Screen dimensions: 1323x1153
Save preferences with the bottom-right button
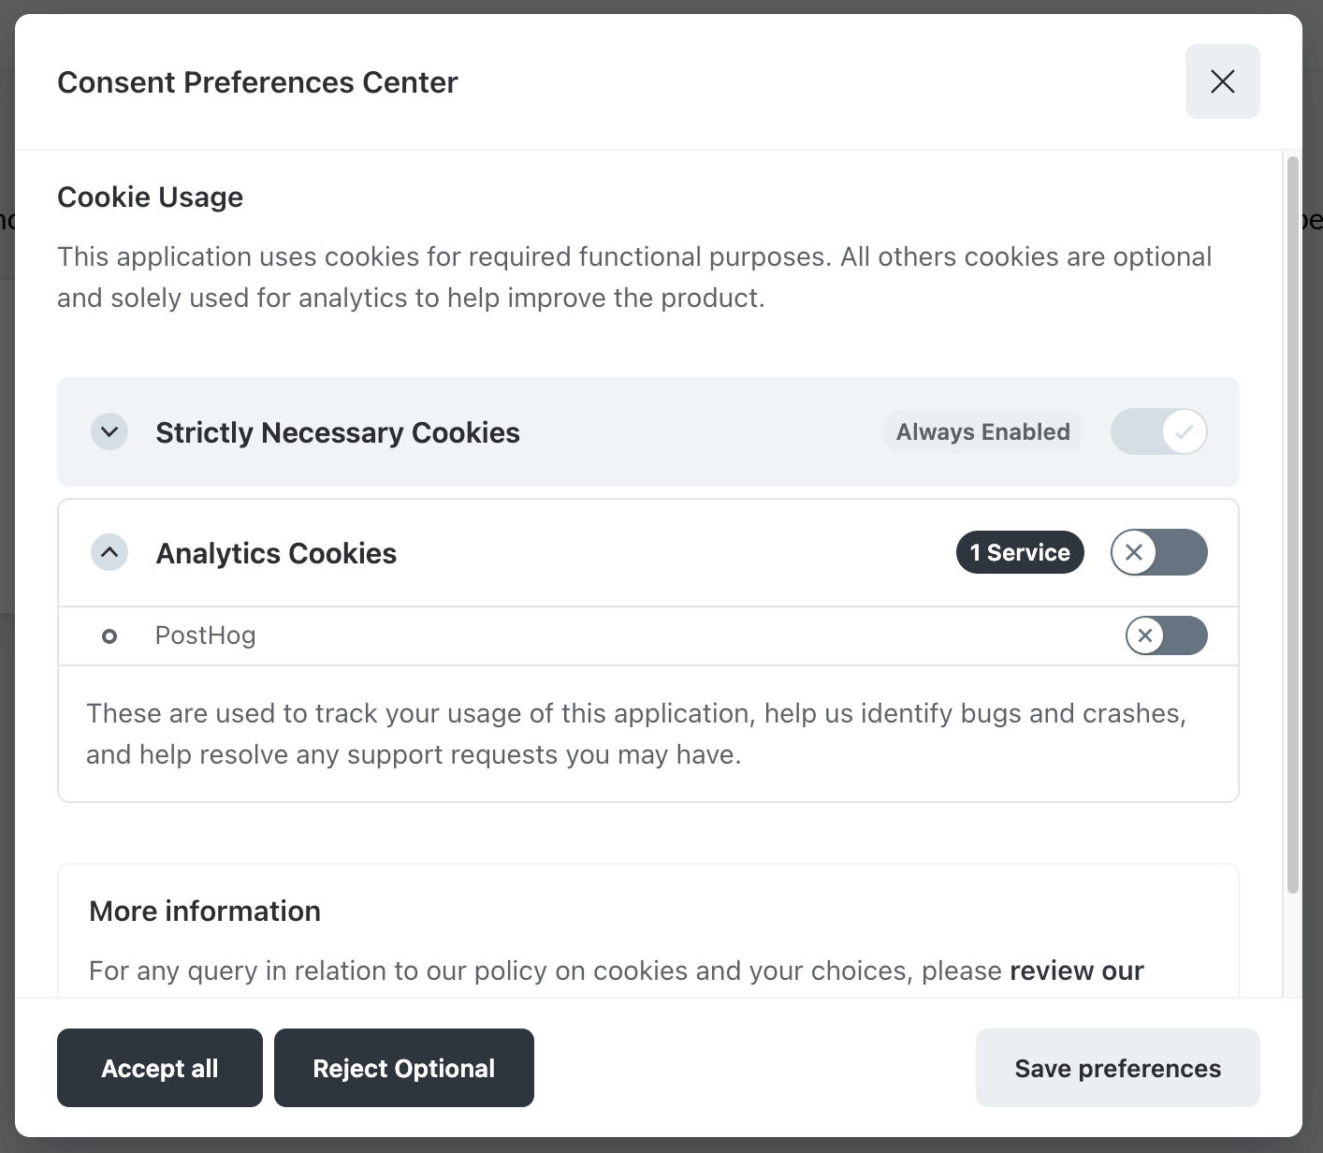point(1117,1068)
